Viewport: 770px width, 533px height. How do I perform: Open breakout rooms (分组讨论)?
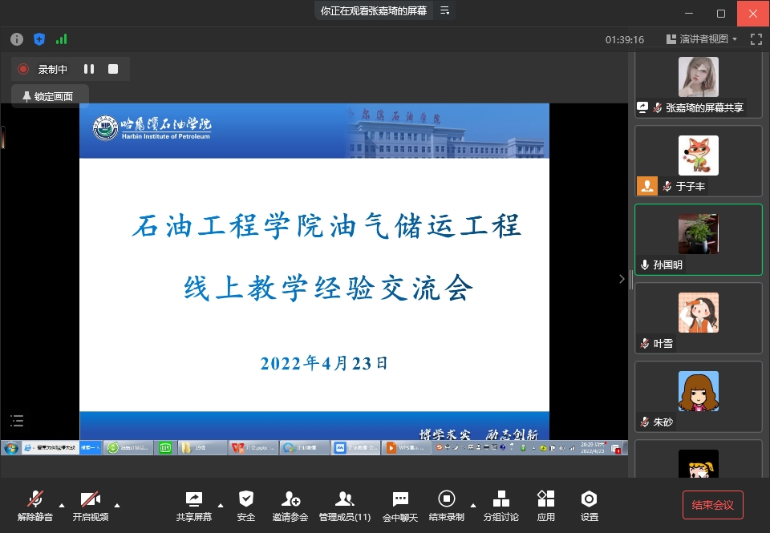coord(500,505)
